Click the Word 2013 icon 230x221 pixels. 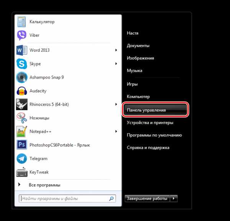[x=22, y=50]
